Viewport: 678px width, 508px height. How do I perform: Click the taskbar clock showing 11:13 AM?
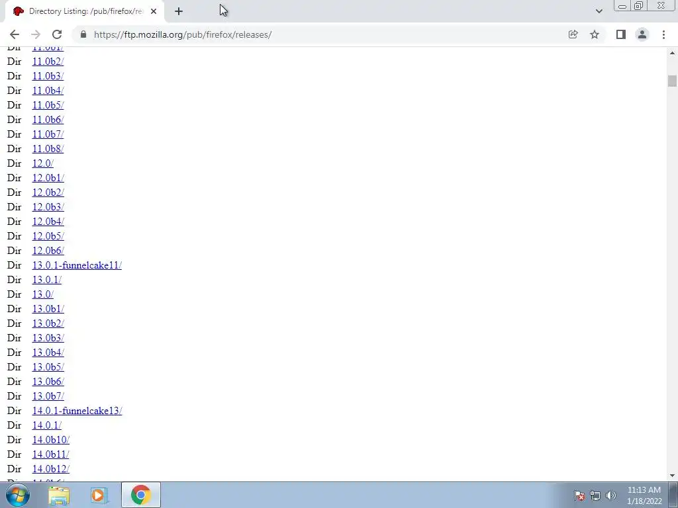point(644,495)
